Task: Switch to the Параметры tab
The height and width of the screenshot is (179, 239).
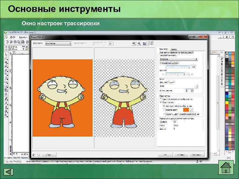Action: point(164,49)
